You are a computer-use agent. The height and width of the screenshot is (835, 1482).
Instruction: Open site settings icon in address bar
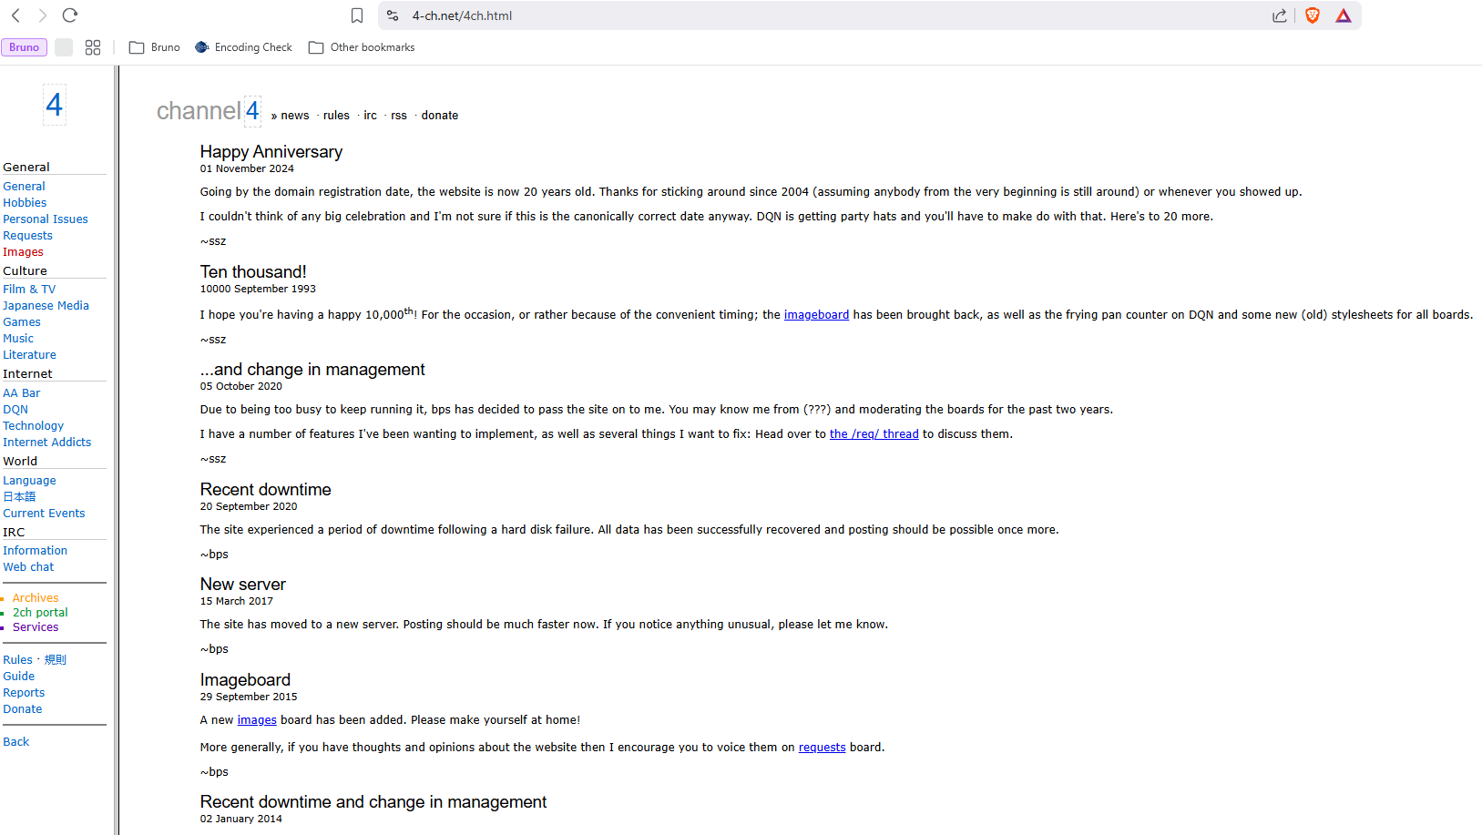tap(393, 15)
